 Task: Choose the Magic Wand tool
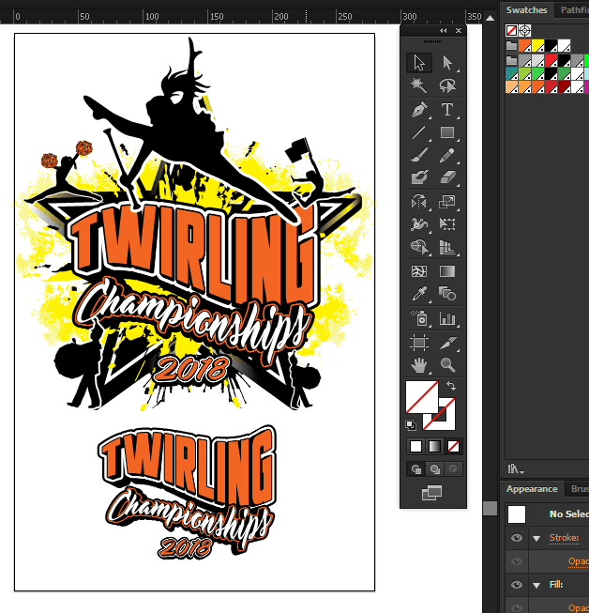[419, 85]
